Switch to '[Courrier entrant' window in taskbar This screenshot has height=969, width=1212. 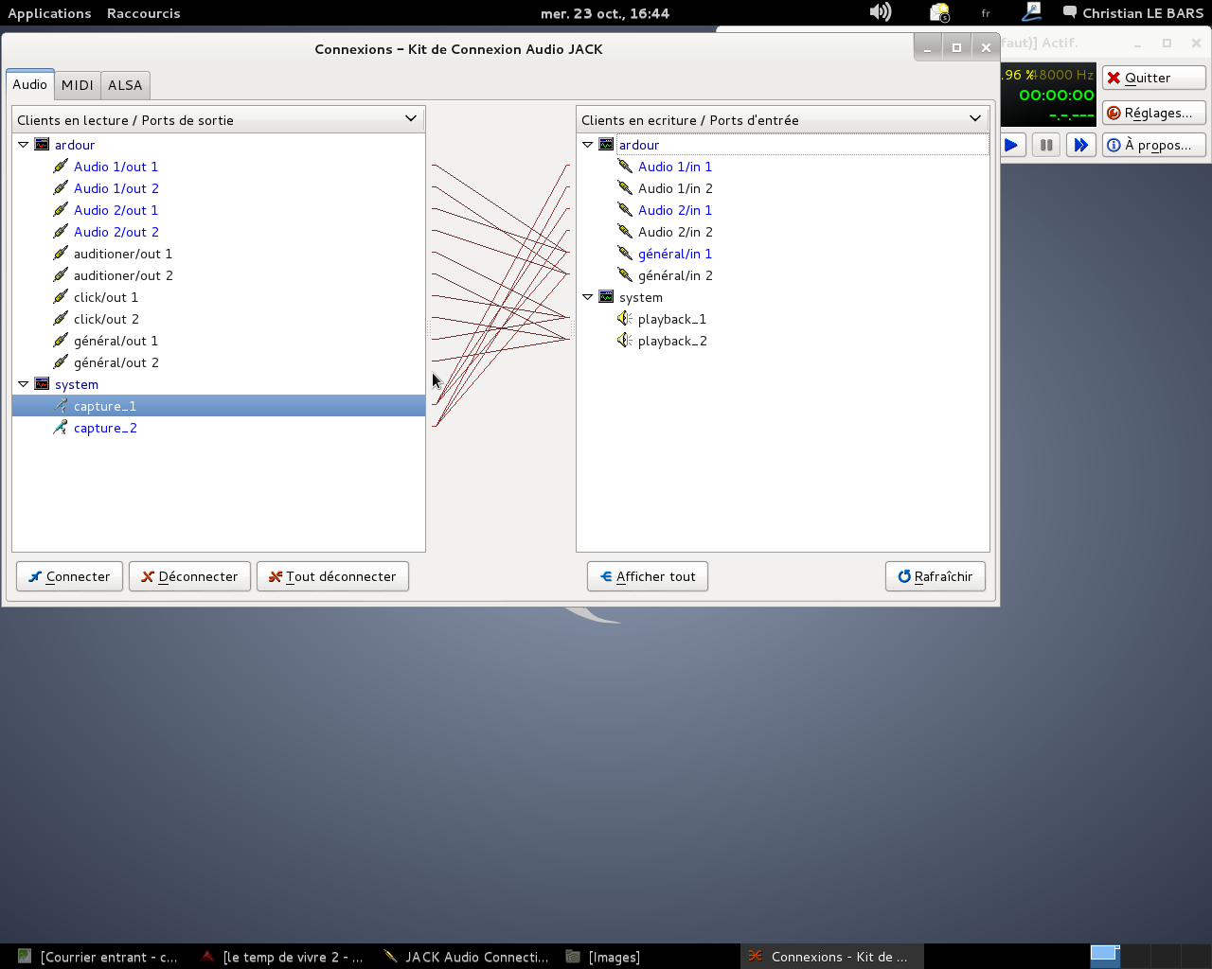coord(98,957)
